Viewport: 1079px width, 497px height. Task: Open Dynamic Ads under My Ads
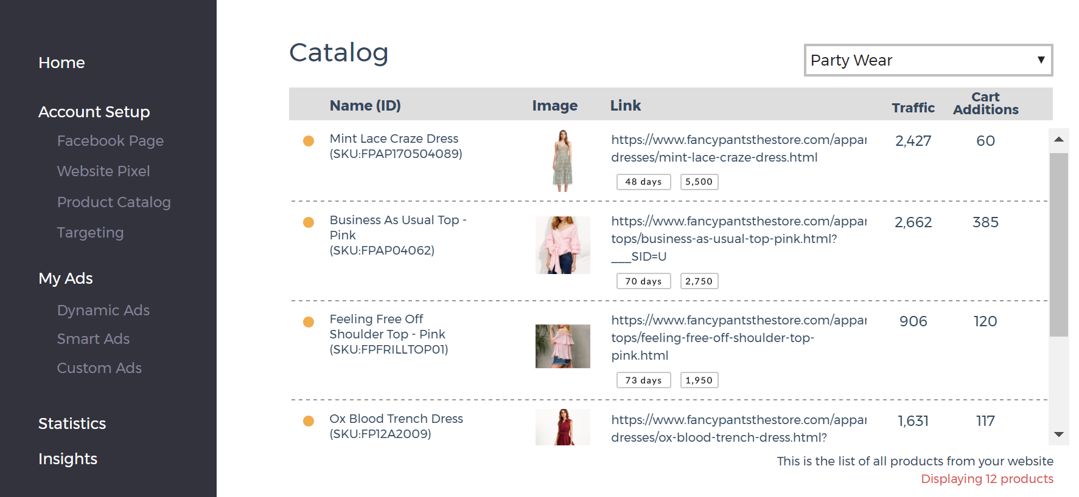103,310
